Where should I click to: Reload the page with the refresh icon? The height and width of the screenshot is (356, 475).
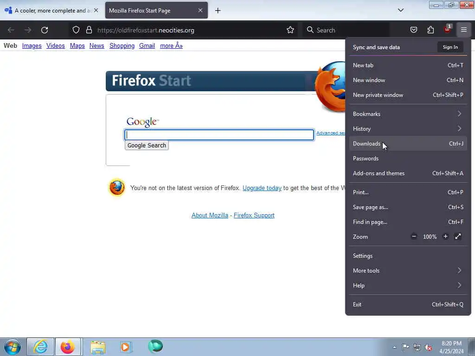point(45,30)
